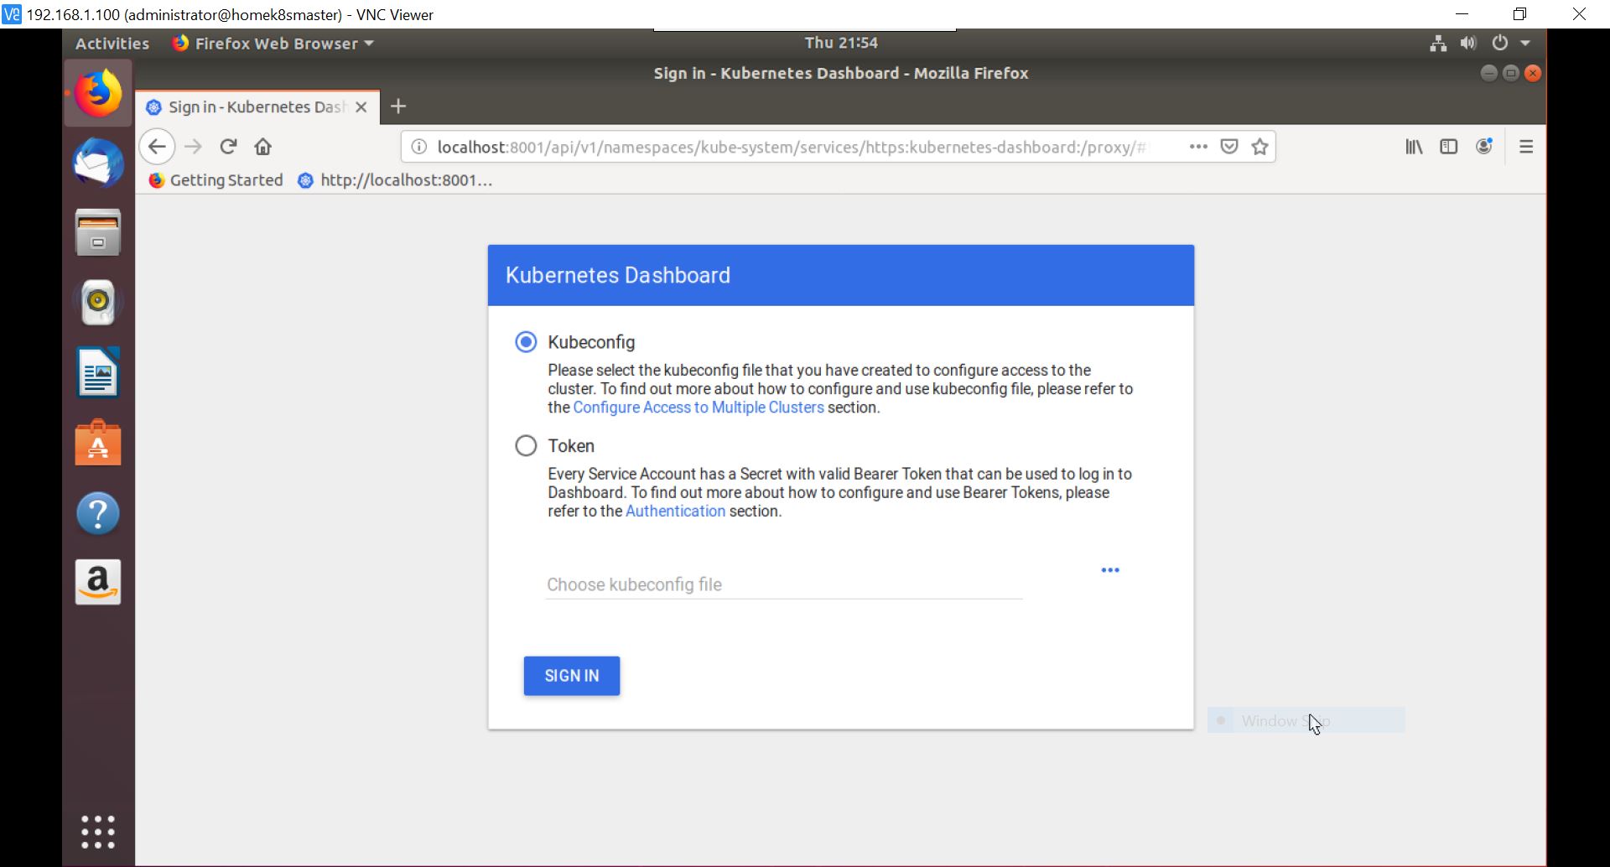Launch LibreOffice Writer from the dock
This screenshot has height=867, width=1610.
click(98, 371)
